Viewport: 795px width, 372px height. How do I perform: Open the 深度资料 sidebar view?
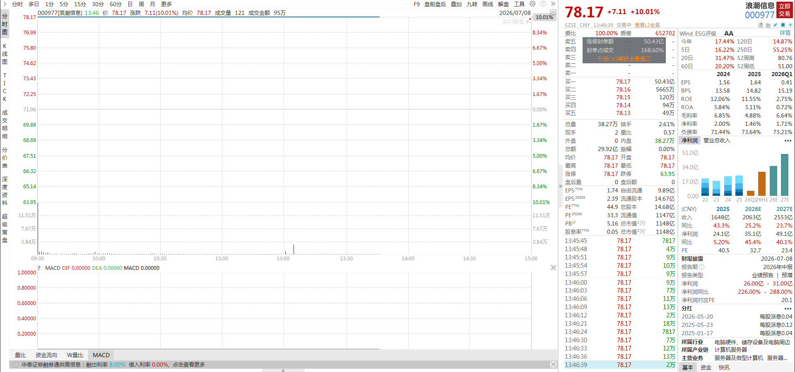(5, 191)
